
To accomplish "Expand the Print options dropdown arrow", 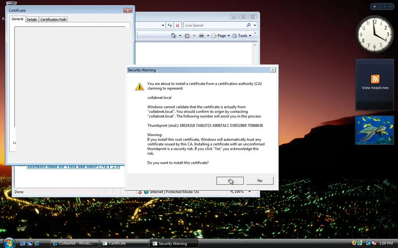I will click(x=208, y=36).
